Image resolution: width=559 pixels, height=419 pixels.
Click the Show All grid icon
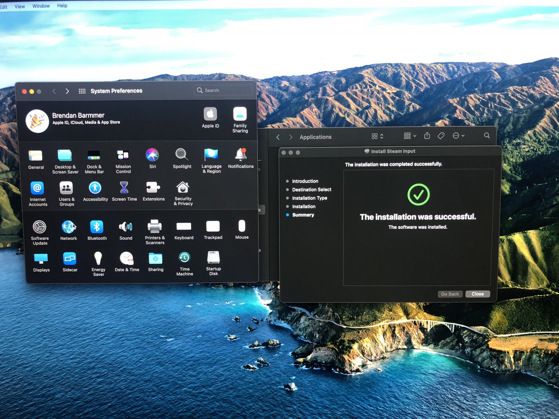click(x=82, y=91)
